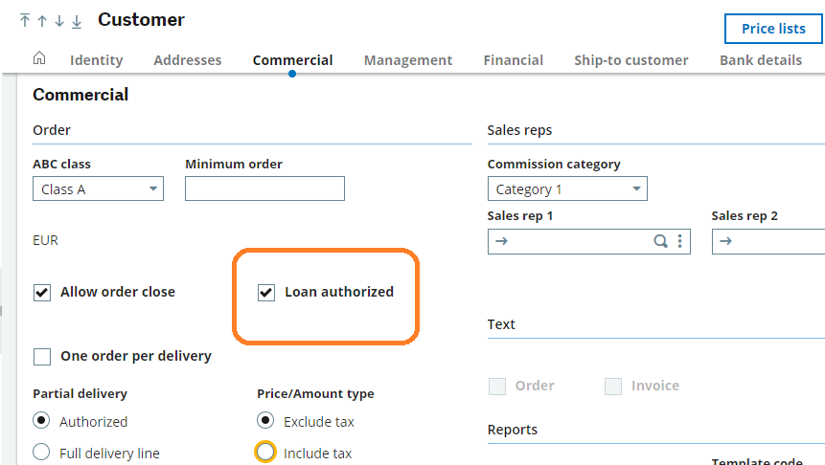Click the Sales rep 1 search icon

(x=660, y=241)
